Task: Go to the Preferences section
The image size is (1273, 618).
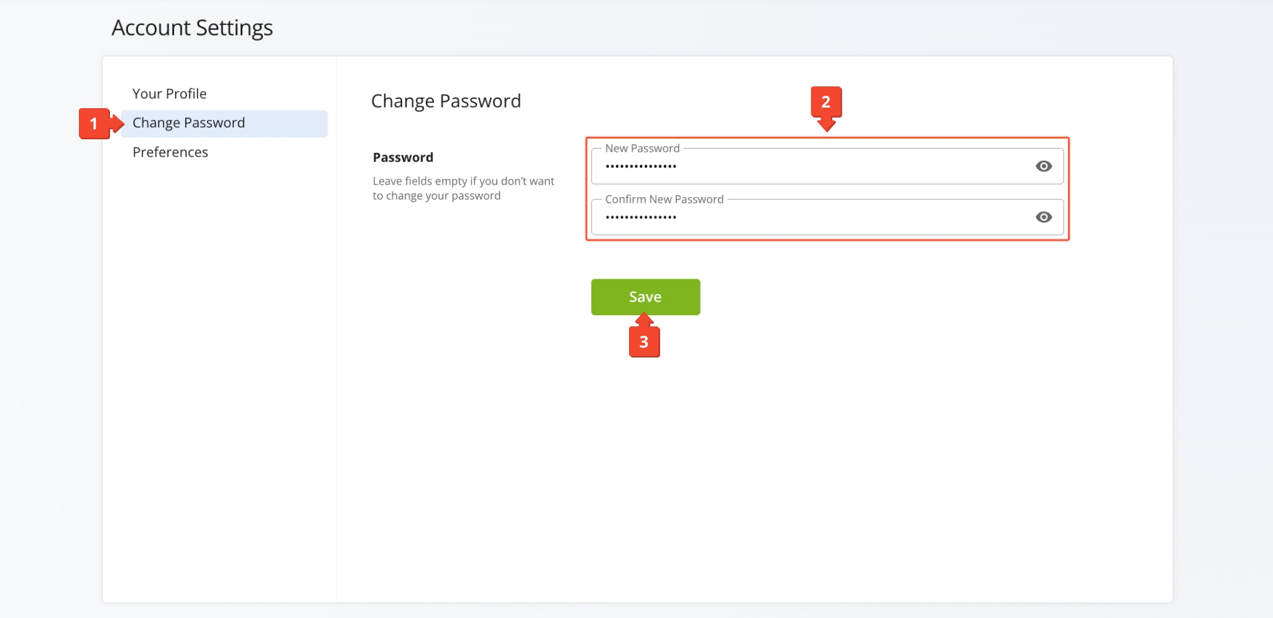Action: pyautogui.click(x=170, y=152)
